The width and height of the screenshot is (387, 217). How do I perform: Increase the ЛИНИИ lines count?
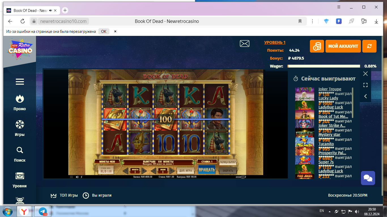click(x=172, y=171)
